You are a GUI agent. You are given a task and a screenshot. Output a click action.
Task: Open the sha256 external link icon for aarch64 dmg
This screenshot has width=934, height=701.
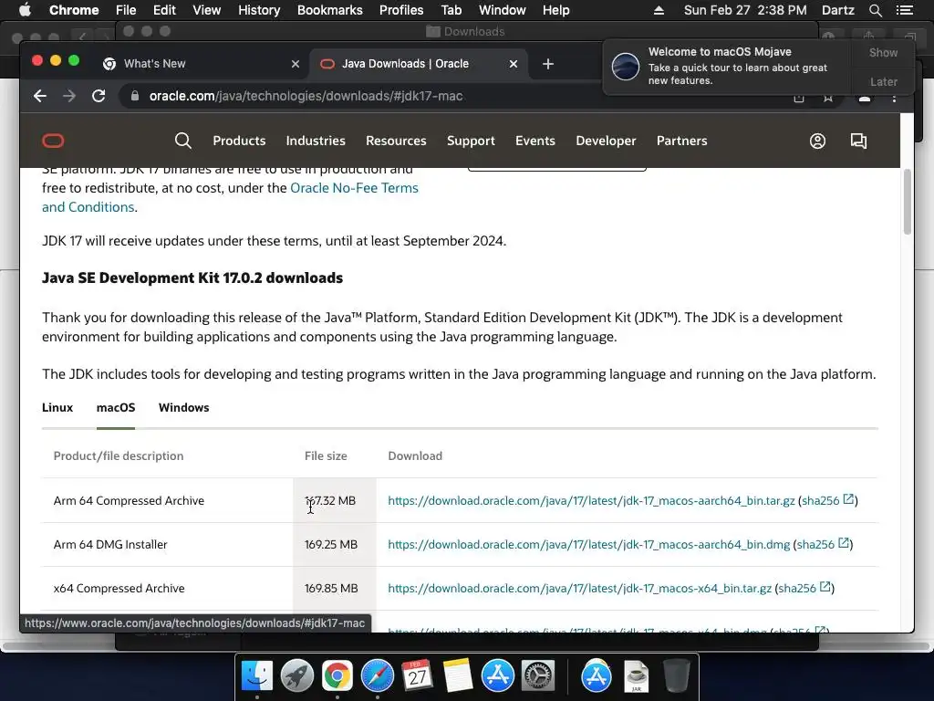pos(844,543)
